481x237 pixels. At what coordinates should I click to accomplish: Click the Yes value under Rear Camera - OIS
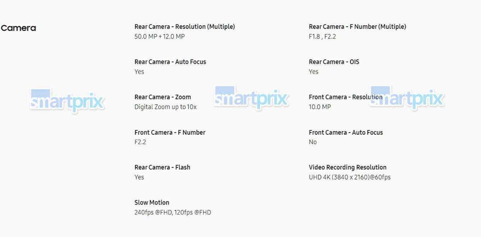point(313,72)
